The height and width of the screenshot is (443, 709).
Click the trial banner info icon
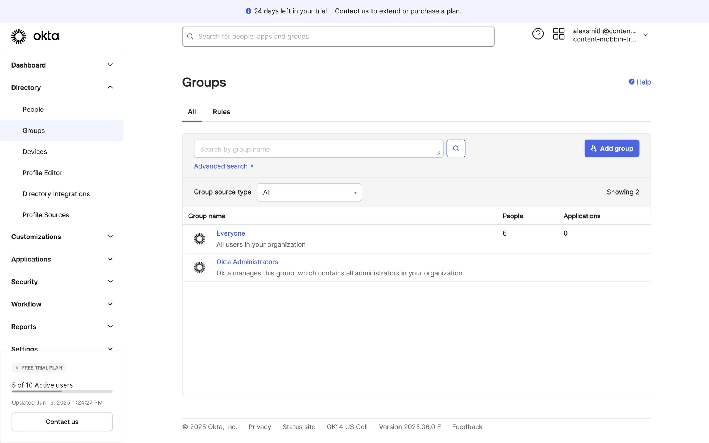248,11
